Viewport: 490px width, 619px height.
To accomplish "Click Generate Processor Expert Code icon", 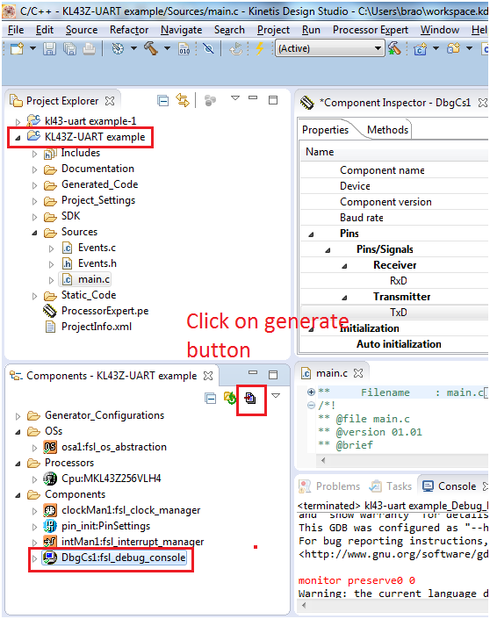I will coord(250,398).
